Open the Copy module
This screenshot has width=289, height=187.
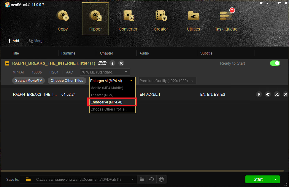coord(63,20)
